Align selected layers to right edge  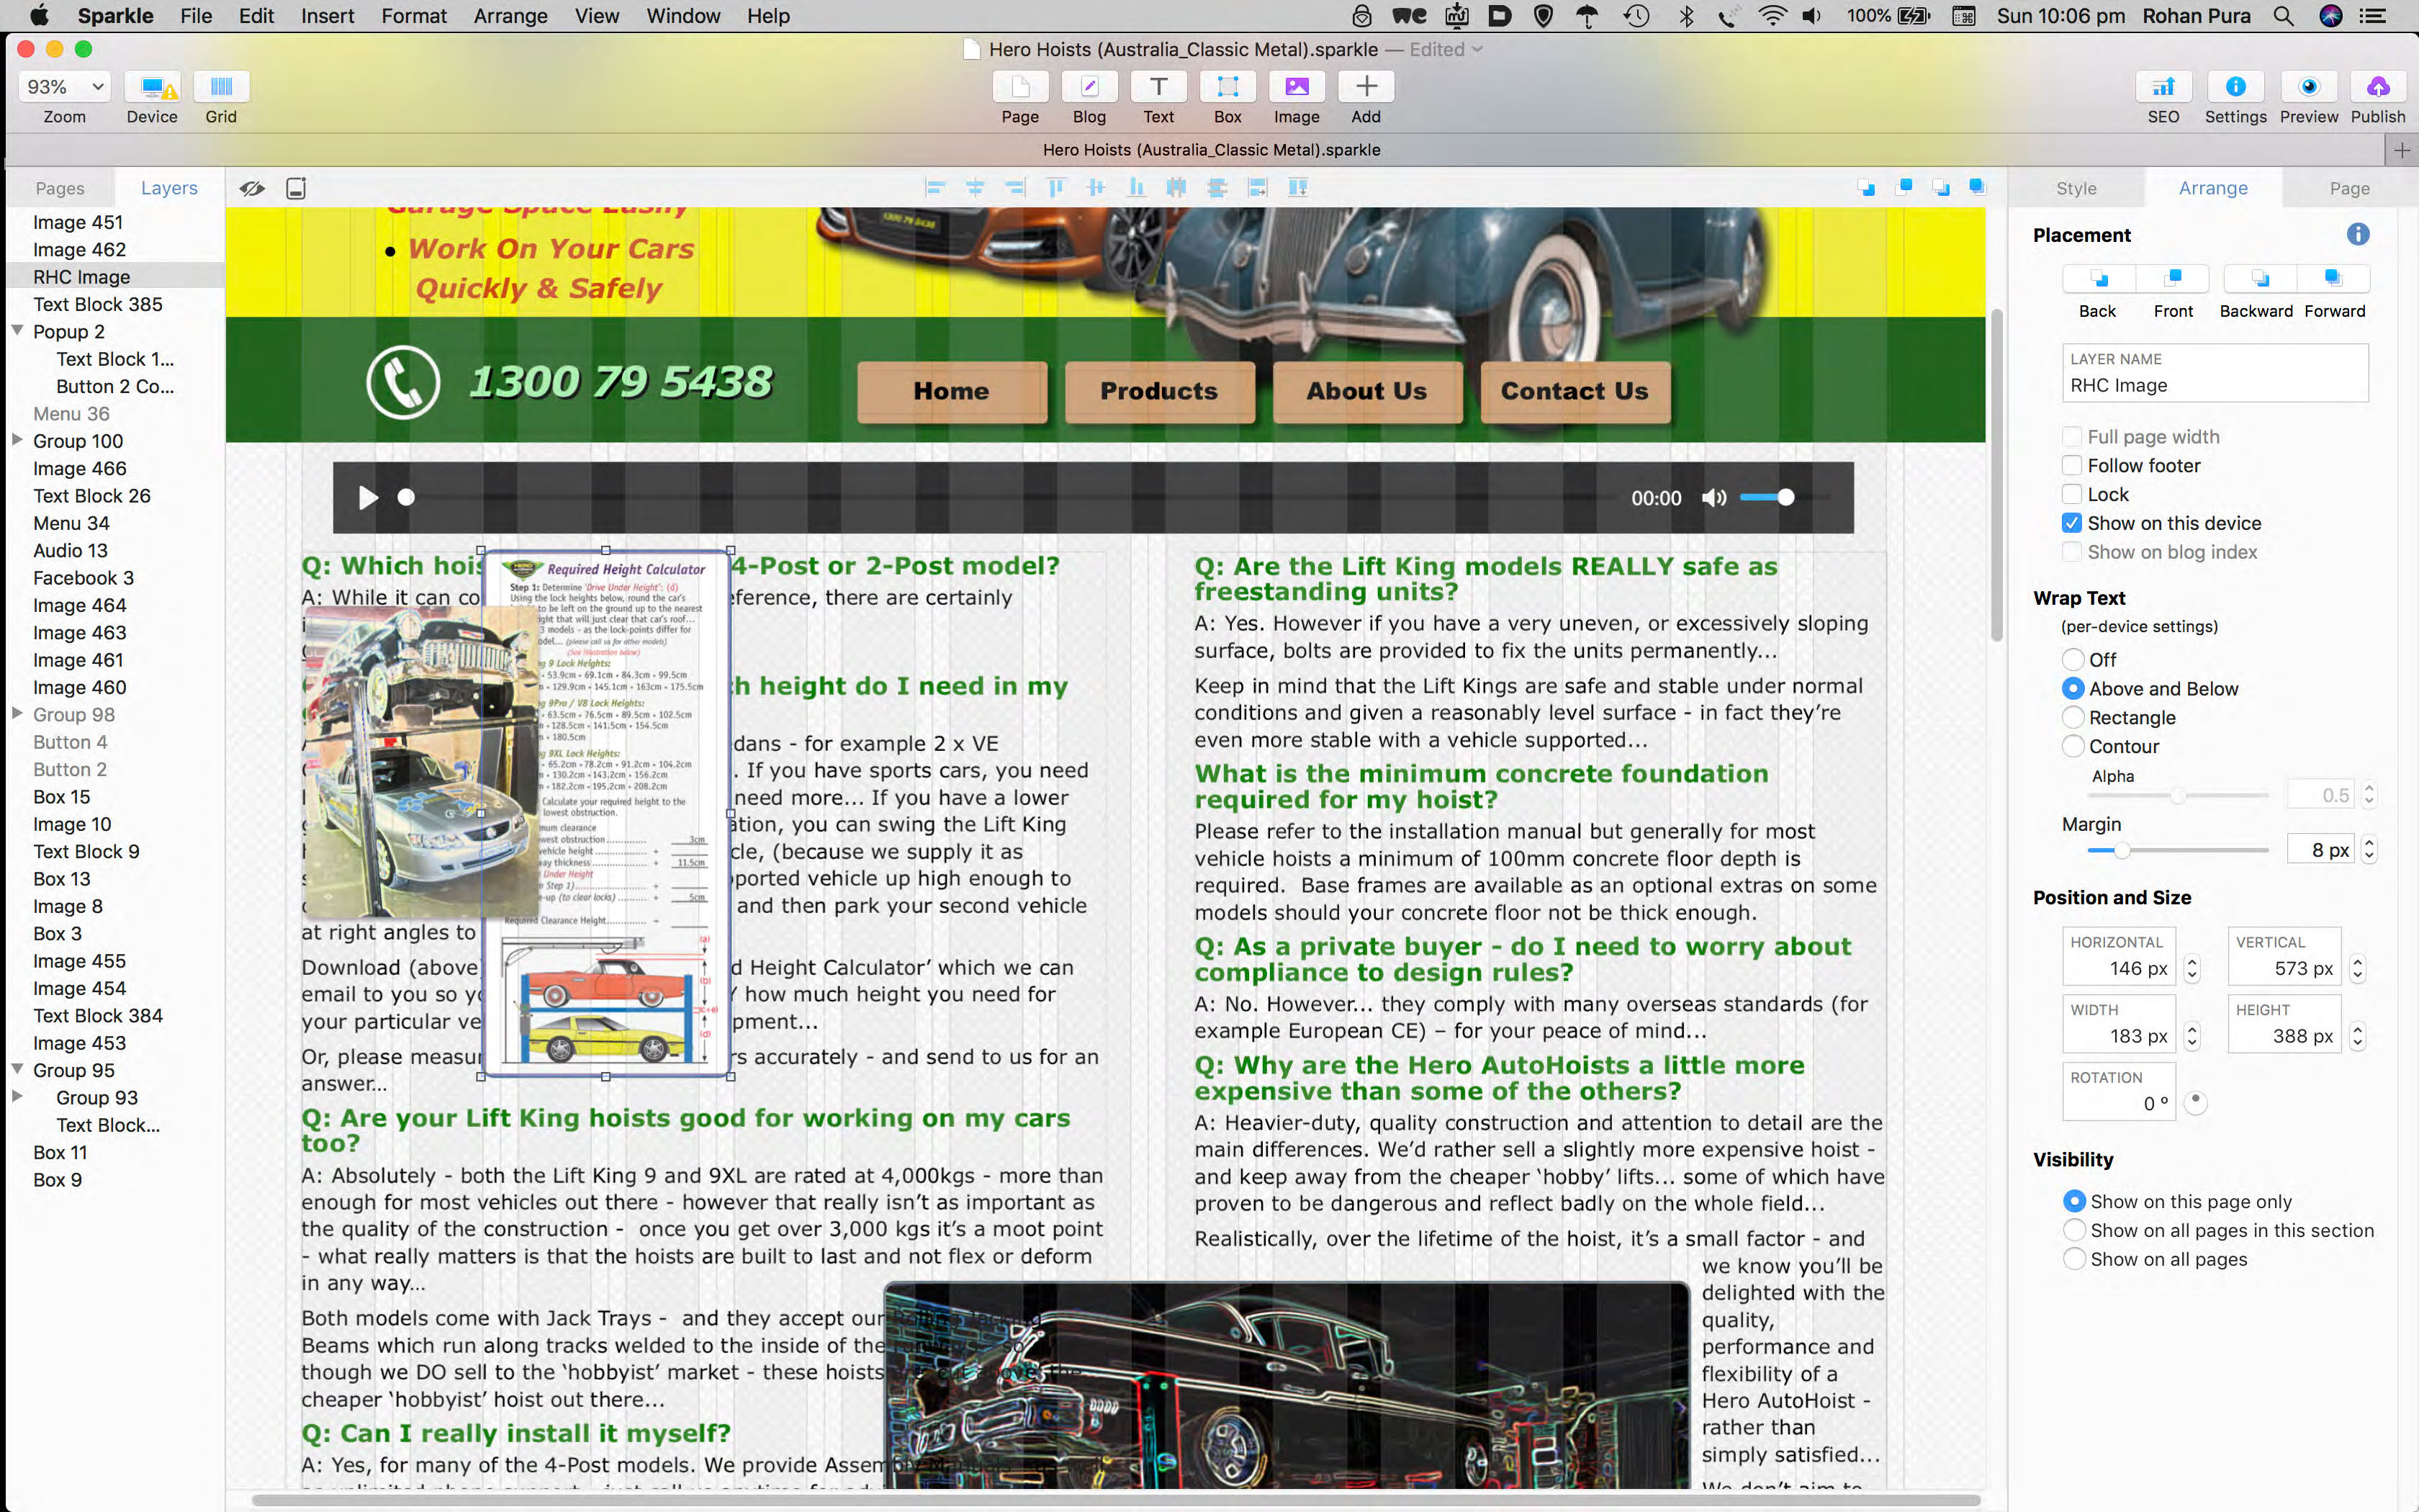(x=1016, y=187)
